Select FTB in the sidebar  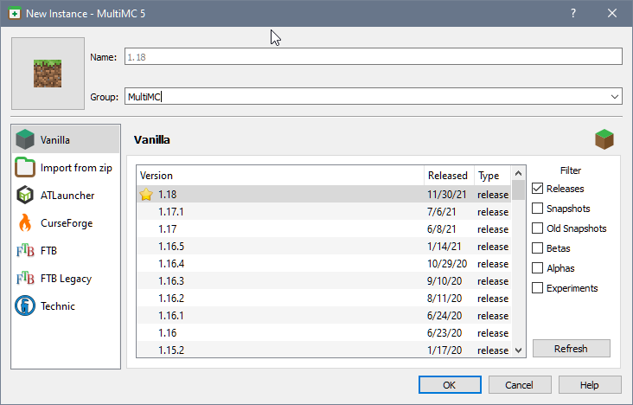66,251
